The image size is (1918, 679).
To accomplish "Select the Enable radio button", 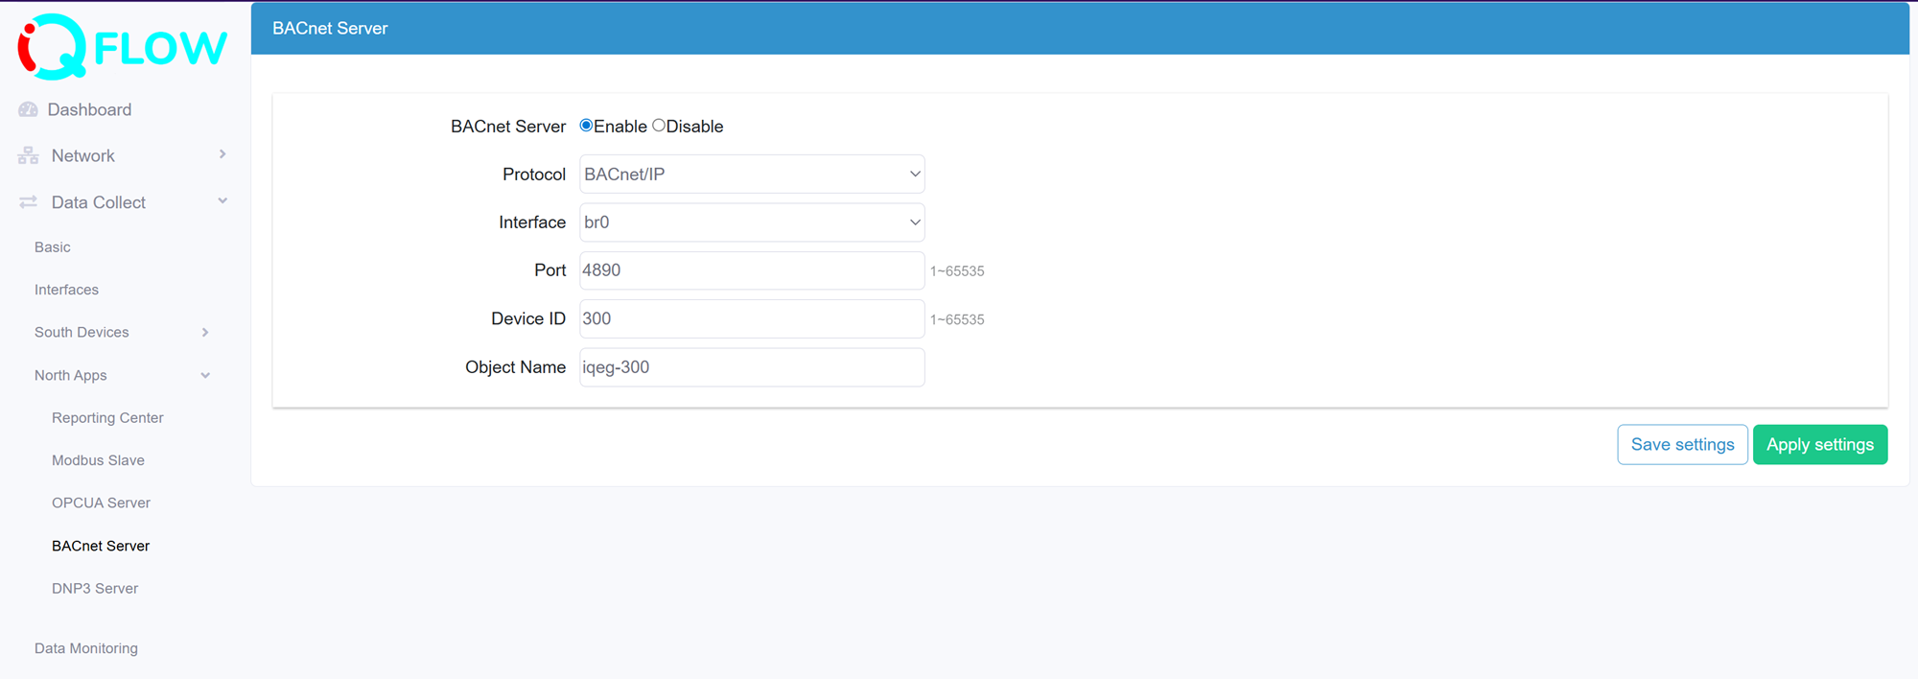I will [586, 126].
